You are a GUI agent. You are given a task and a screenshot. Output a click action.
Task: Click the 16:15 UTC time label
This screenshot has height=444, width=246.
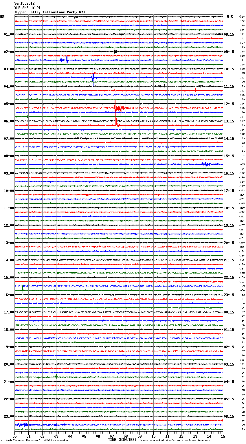pyautogui.click(x=229, y=173)
